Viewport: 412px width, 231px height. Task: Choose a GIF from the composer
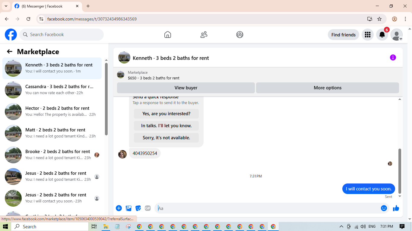coord(147,208)
